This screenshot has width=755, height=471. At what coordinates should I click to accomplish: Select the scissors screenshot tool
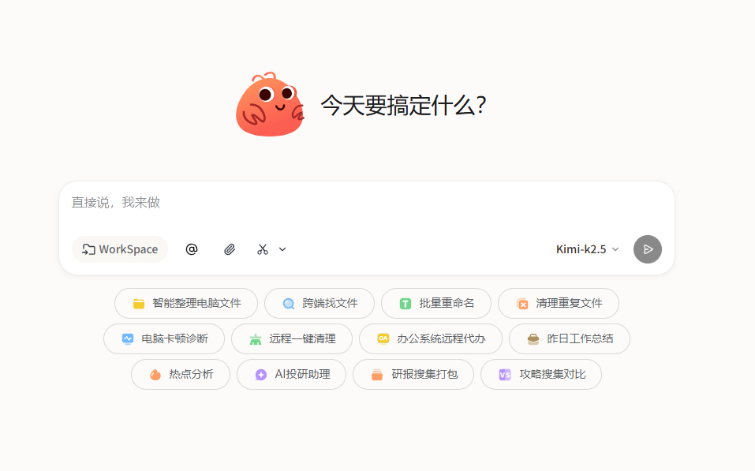point(262,249)
